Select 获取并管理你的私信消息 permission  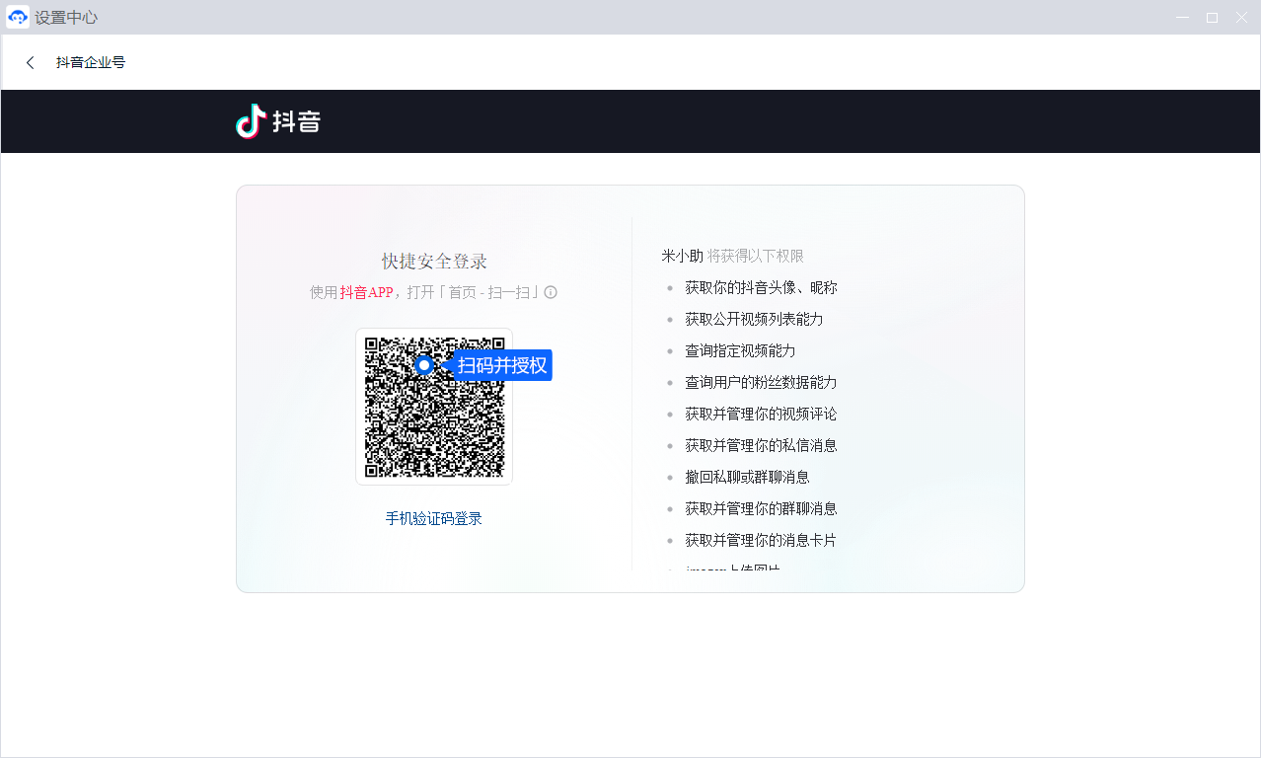pos(761,445)
